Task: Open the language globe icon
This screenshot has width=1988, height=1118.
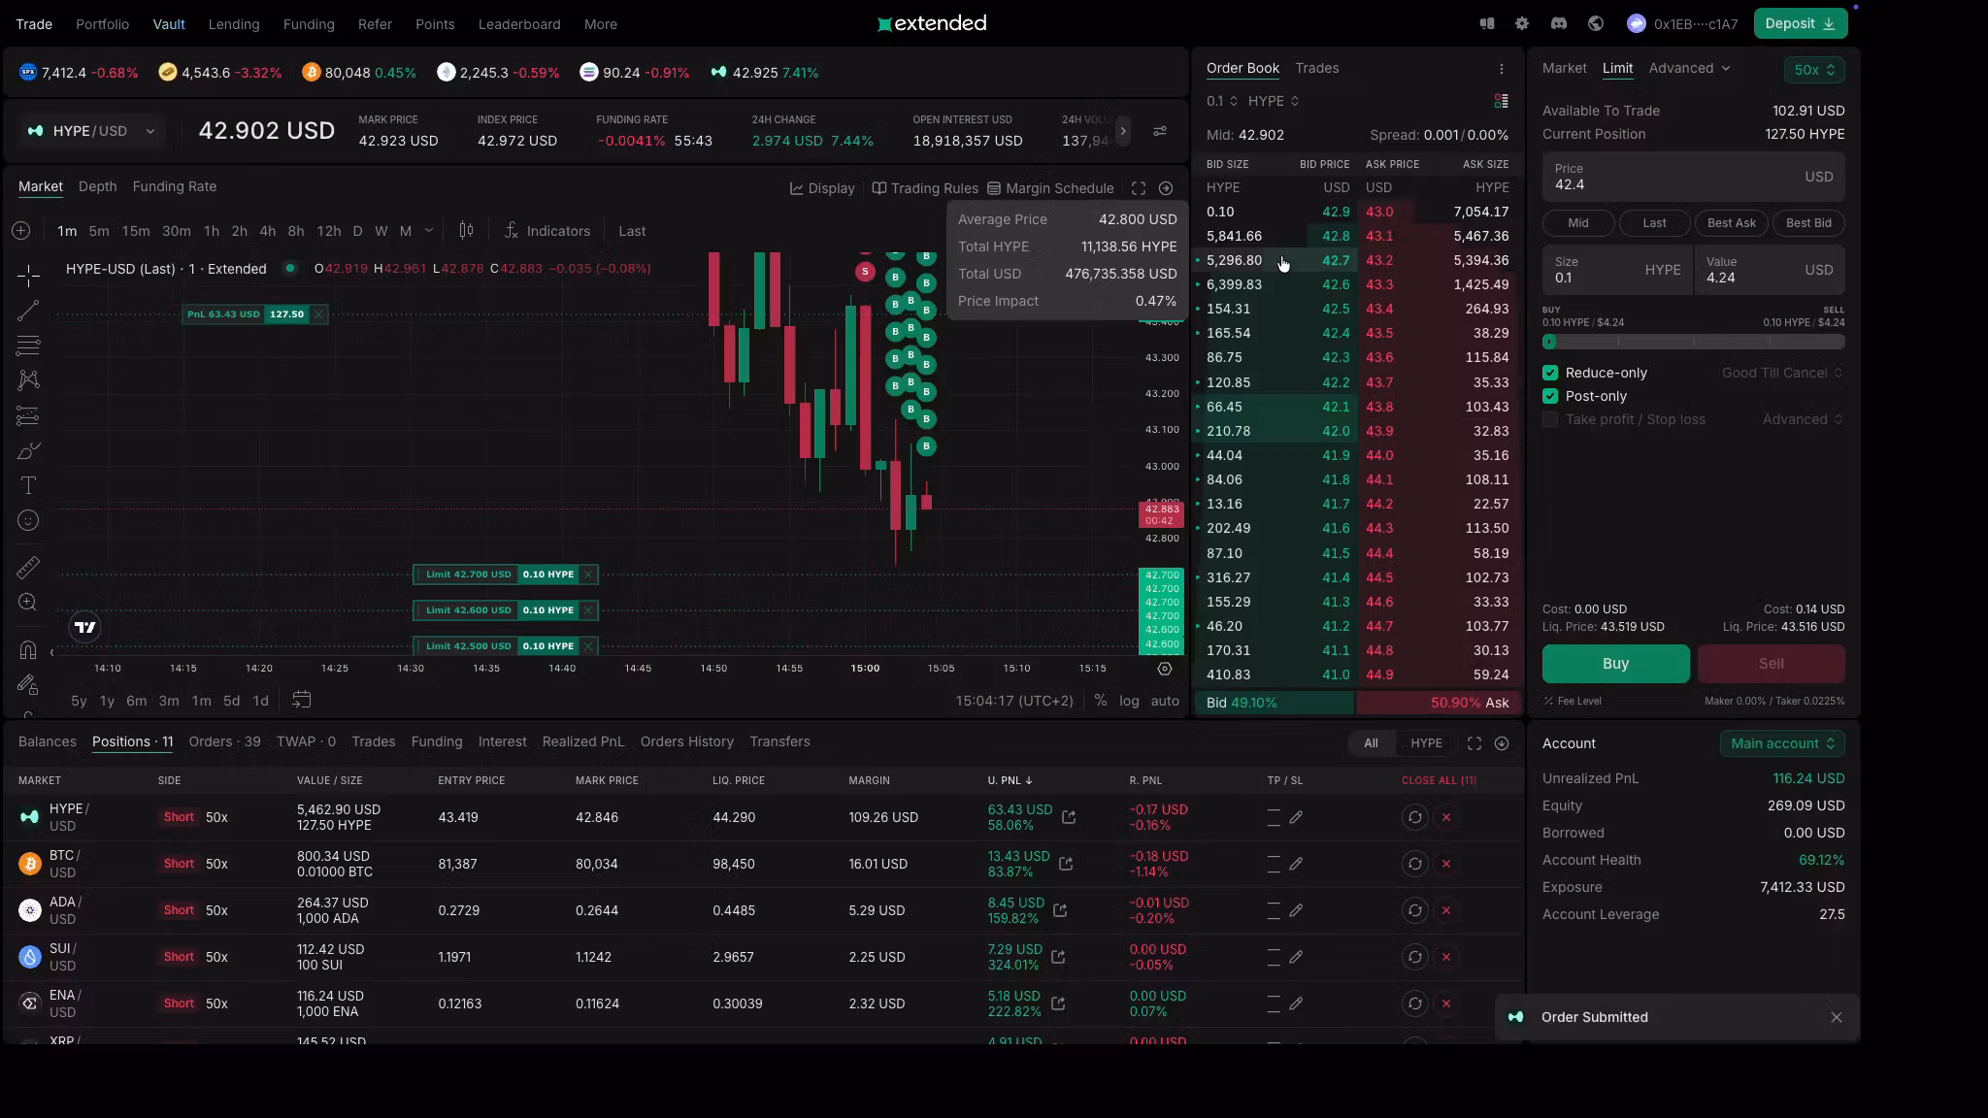Action: tap(1596, 24)
